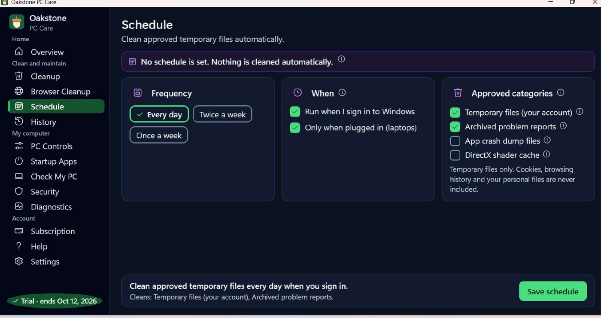601x318 pixels.
Task: Open Browser Cleanup via its globe icon
Action: coord(19,91)
